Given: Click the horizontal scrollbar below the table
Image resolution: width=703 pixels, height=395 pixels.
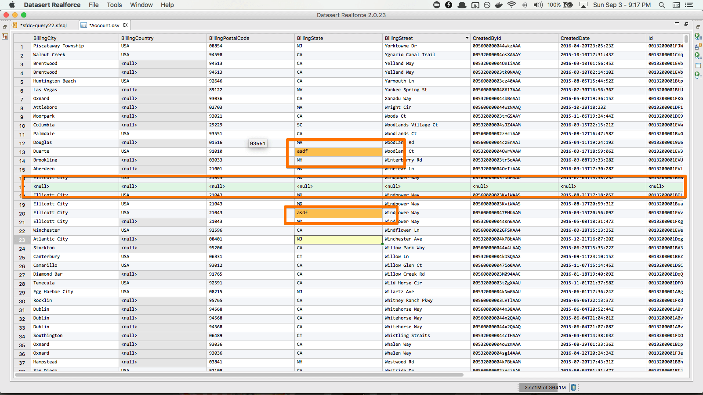Looking at the screenshot, I should pos(239,375).
